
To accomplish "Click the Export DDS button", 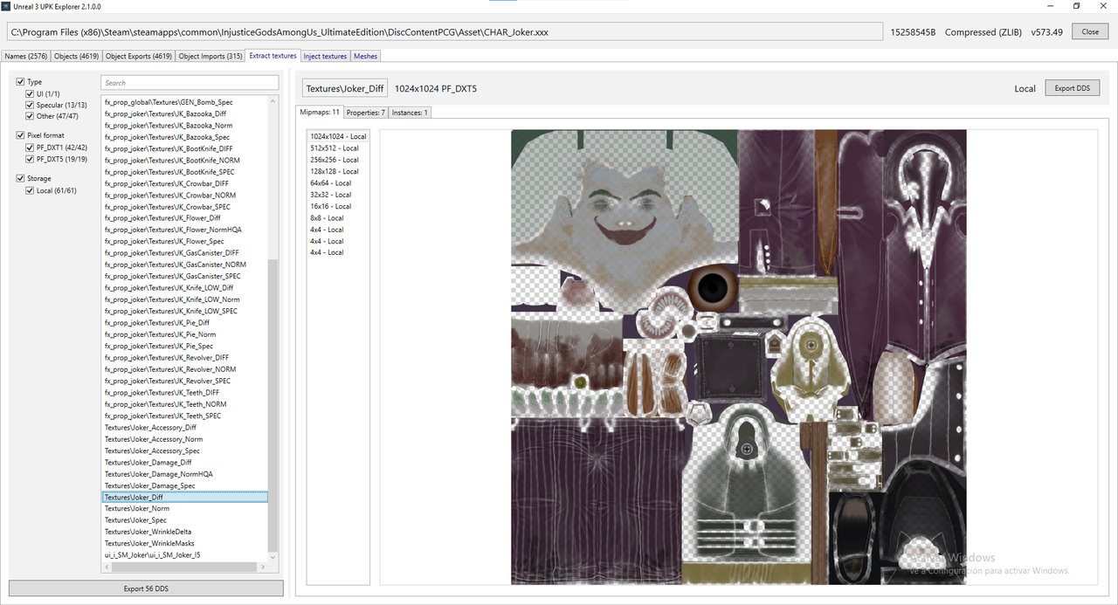I will [1072, 88].
